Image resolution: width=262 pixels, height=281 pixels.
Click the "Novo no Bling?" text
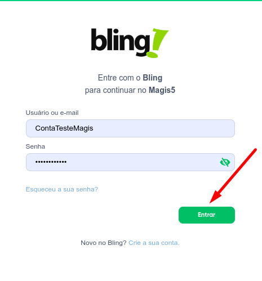click(x=104, y=243)
